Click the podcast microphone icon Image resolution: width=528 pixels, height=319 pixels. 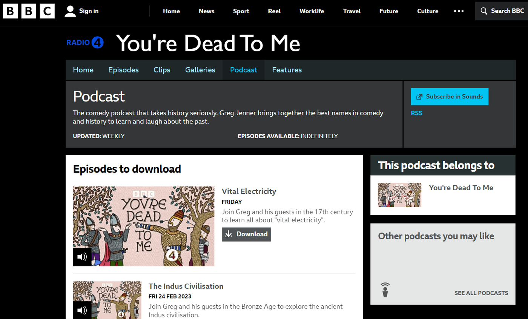385,290
